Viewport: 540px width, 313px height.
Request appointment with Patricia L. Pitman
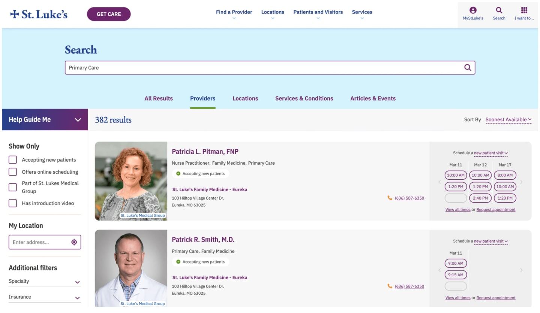496,210
